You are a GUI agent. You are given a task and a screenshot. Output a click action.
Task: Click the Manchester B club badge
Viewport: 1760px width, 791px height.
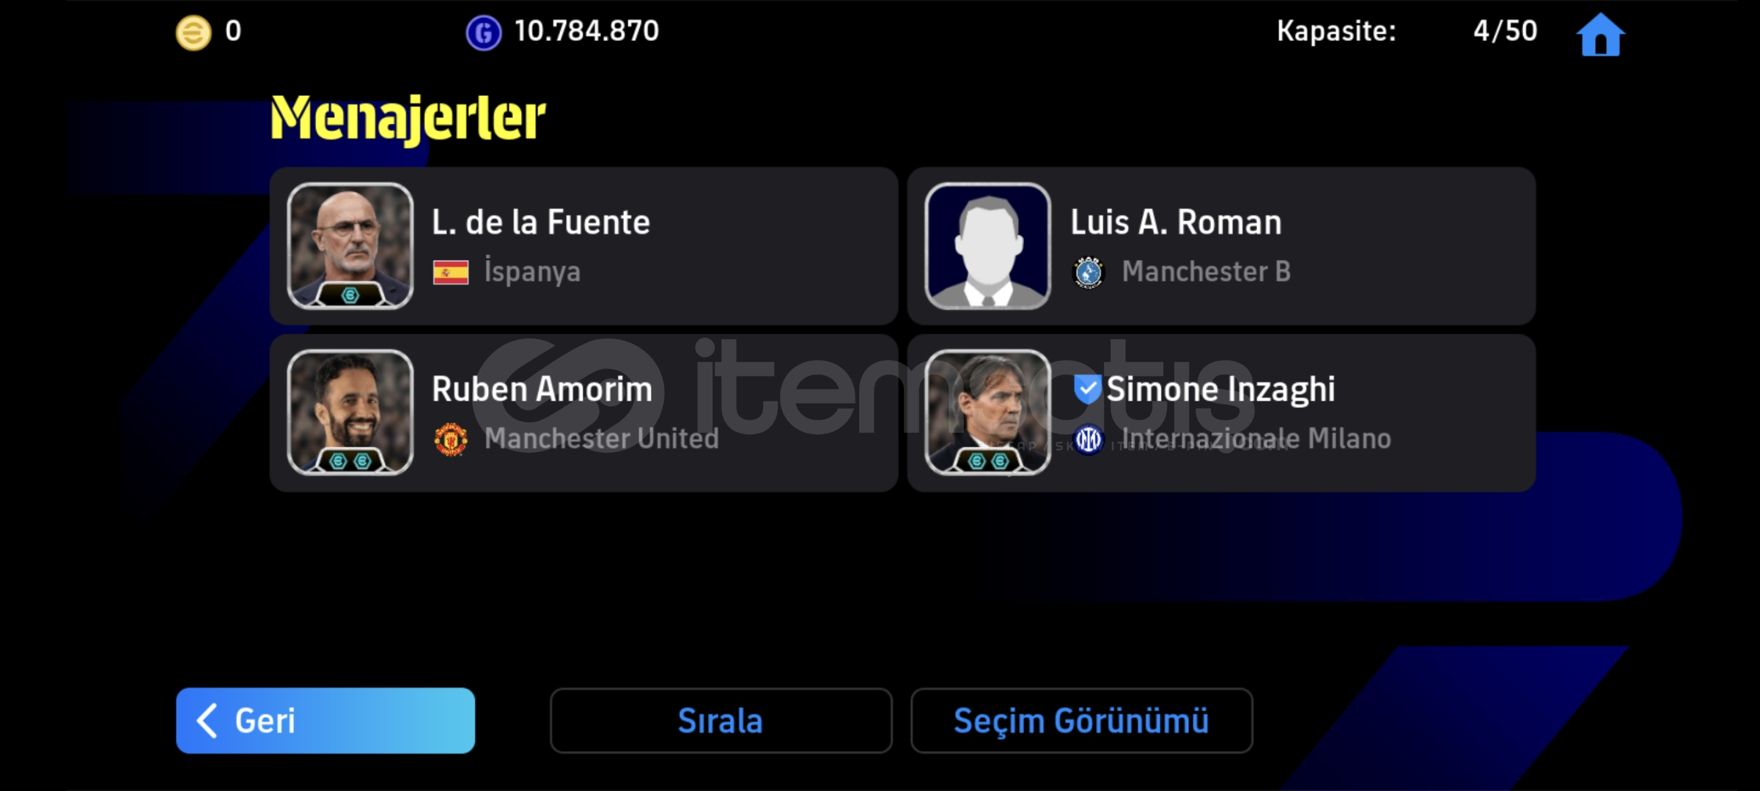(x=1089, y=272)
